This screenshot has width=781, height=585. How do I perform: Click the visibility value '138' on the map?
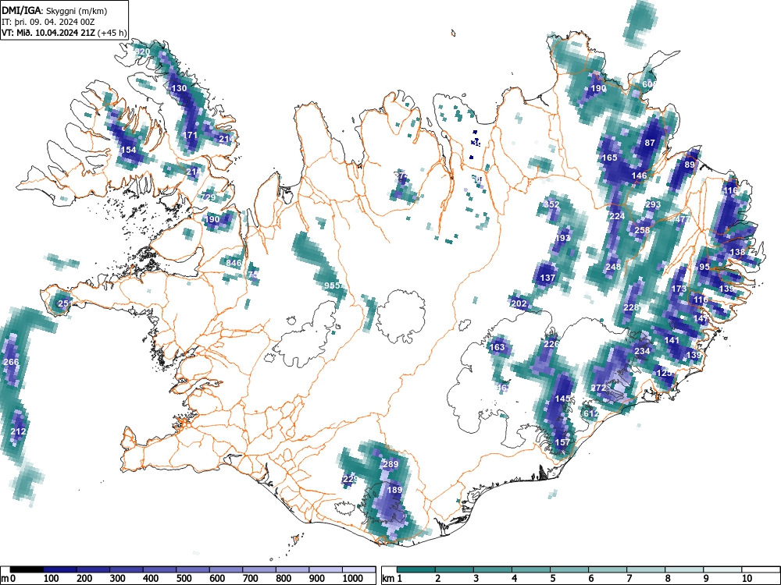(x=738, y=252)
